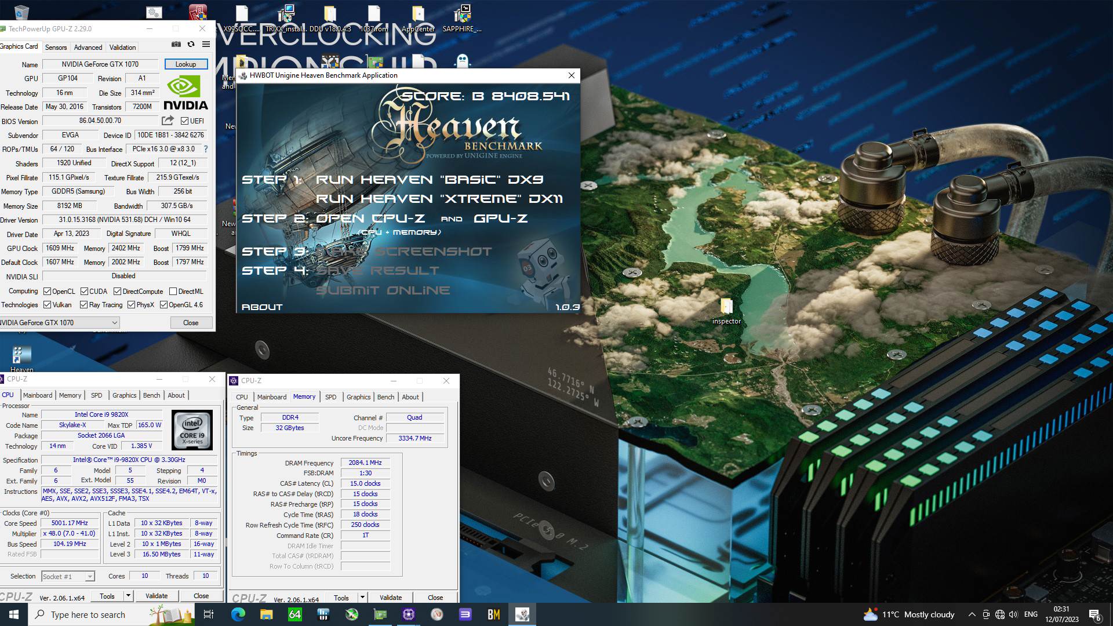1113x626 pixels.
Task: Click the volume speaker tray icon
Action: pos(1013,614)
